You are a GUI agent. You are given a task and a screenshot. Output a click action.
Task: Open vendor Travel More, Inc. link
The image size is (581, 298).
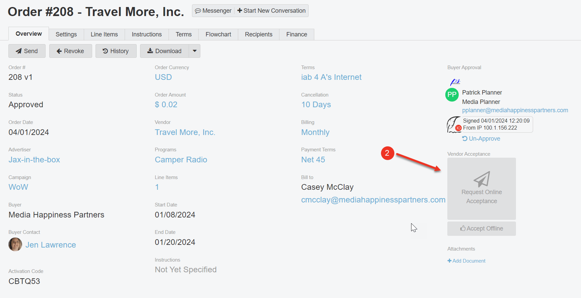[x=185, y=132]
